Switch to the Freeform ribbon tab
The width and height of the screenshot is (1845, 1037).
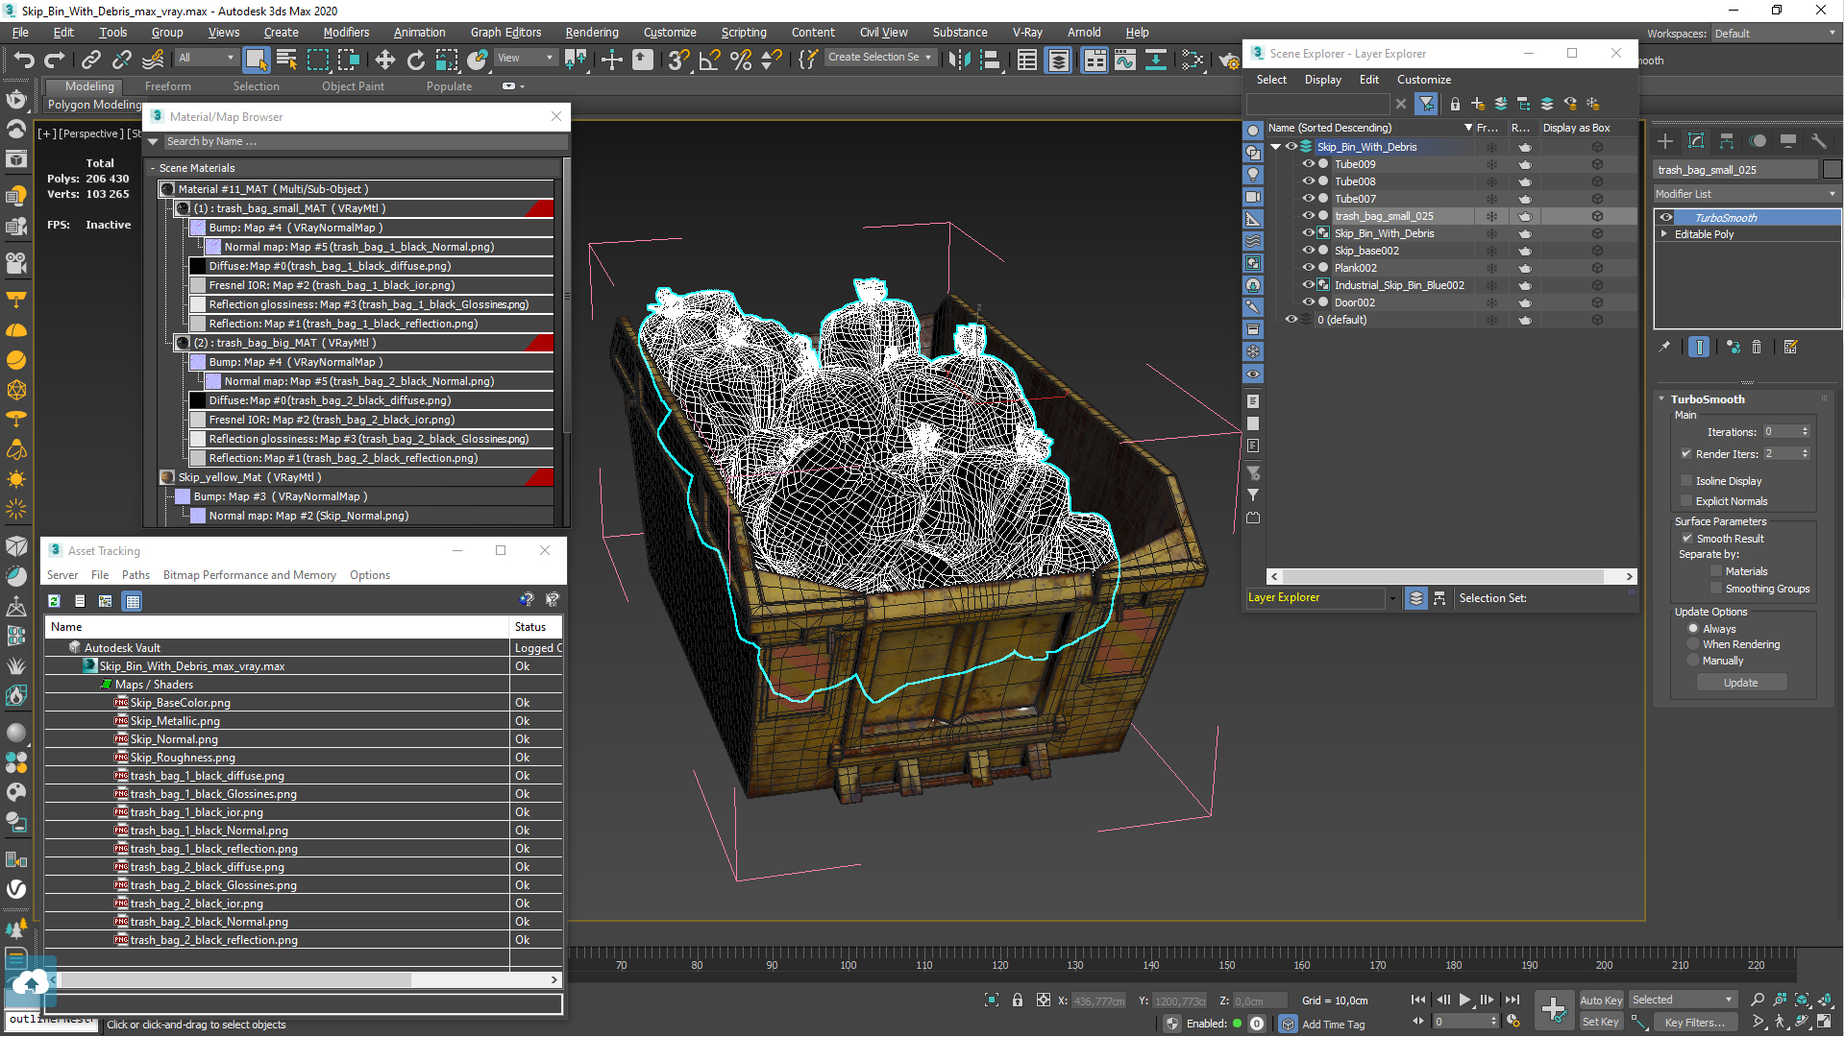click(x=168, y=86)
